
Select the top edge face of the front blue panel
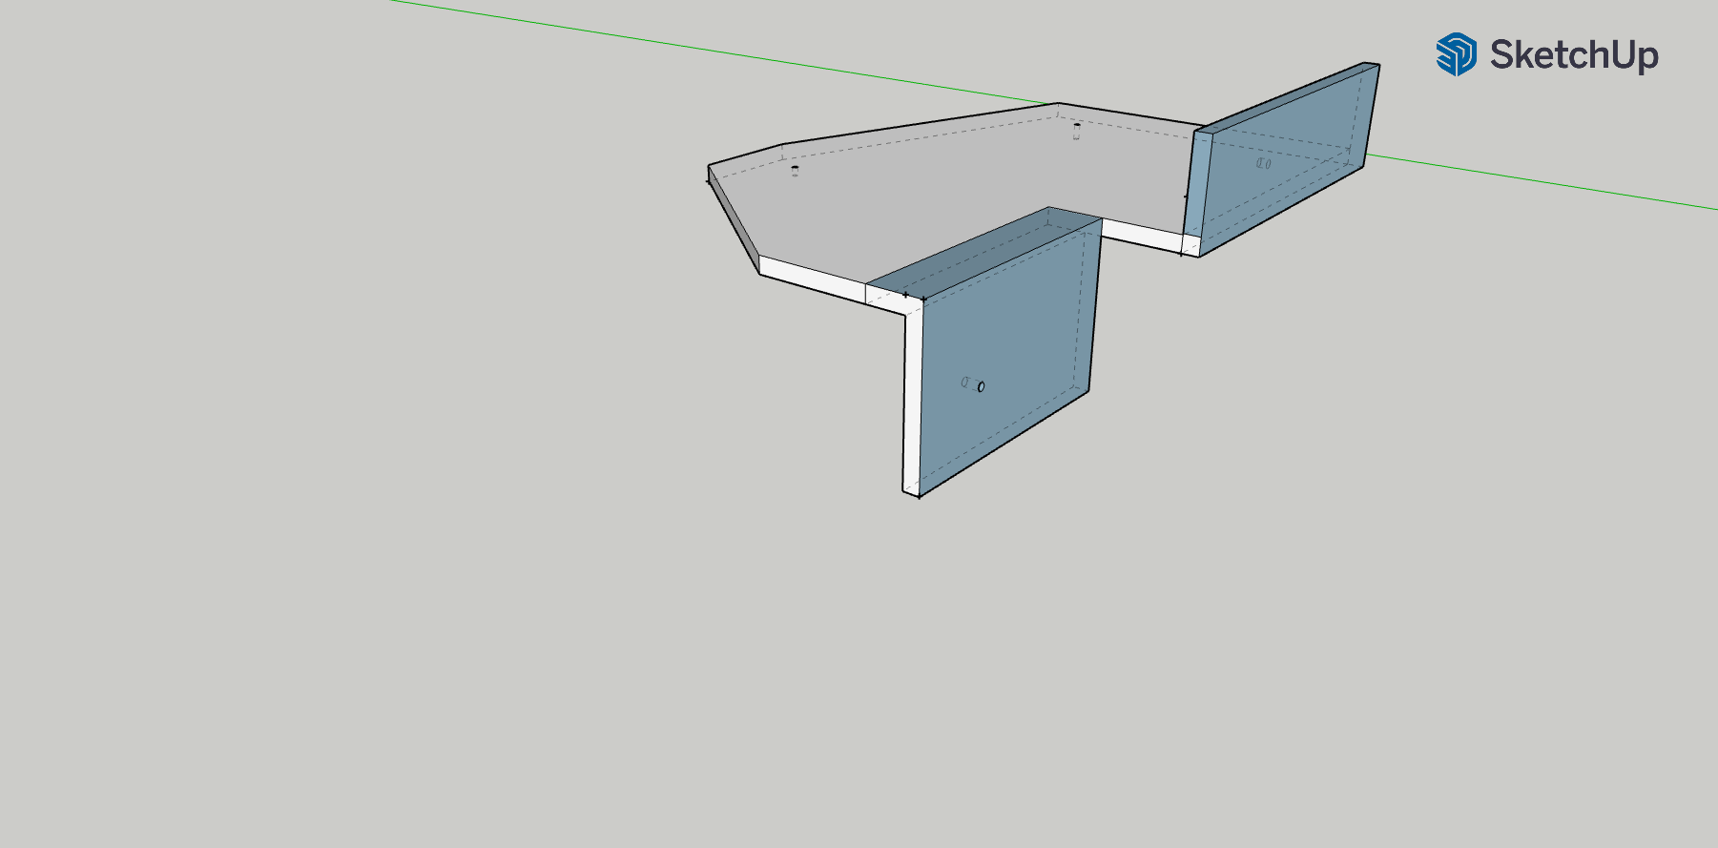tap(984, 253)
